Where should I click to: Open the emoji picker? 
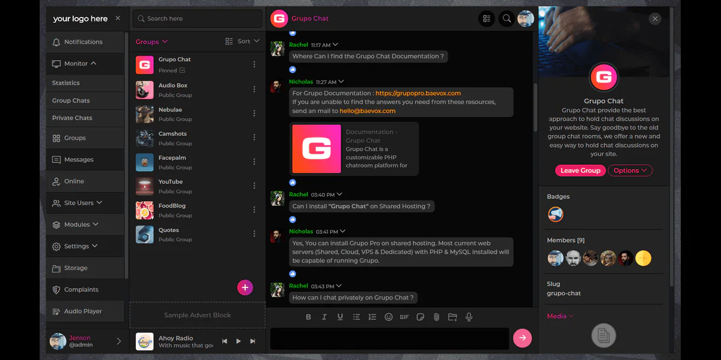pos(389,317)
